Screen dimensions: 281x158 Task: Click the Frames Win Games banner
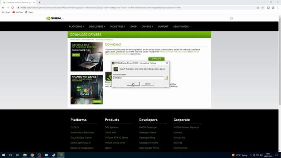pos(86,90)
